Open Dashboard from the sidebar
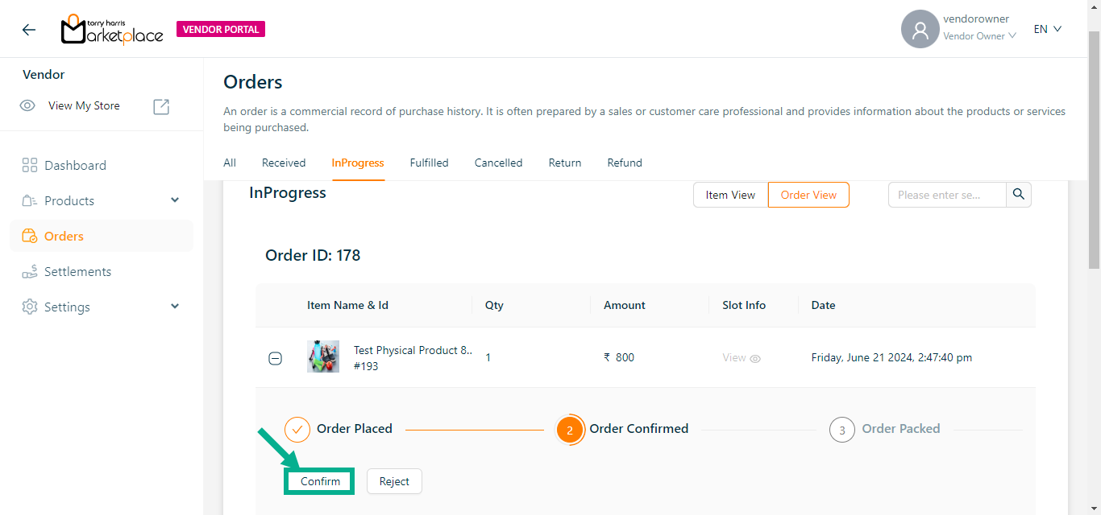This screenshot has width=1101, height=515. click(75, 166)
